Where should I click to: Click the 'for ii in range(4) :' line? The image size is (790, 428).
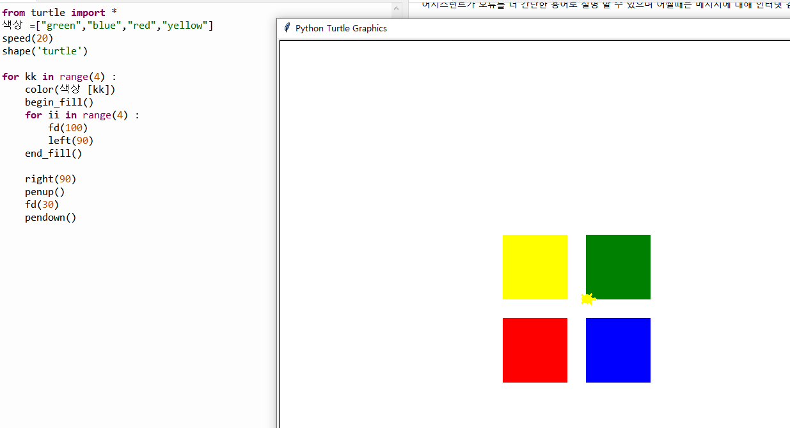click(x=83, y=115)
